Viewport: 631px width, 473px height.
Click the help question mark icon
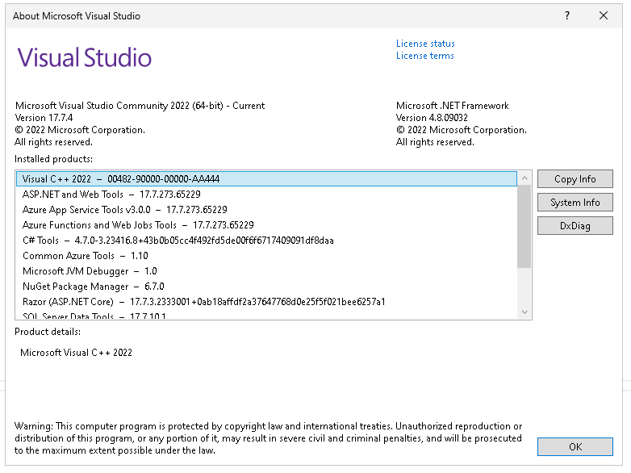(x=567, y=15)
